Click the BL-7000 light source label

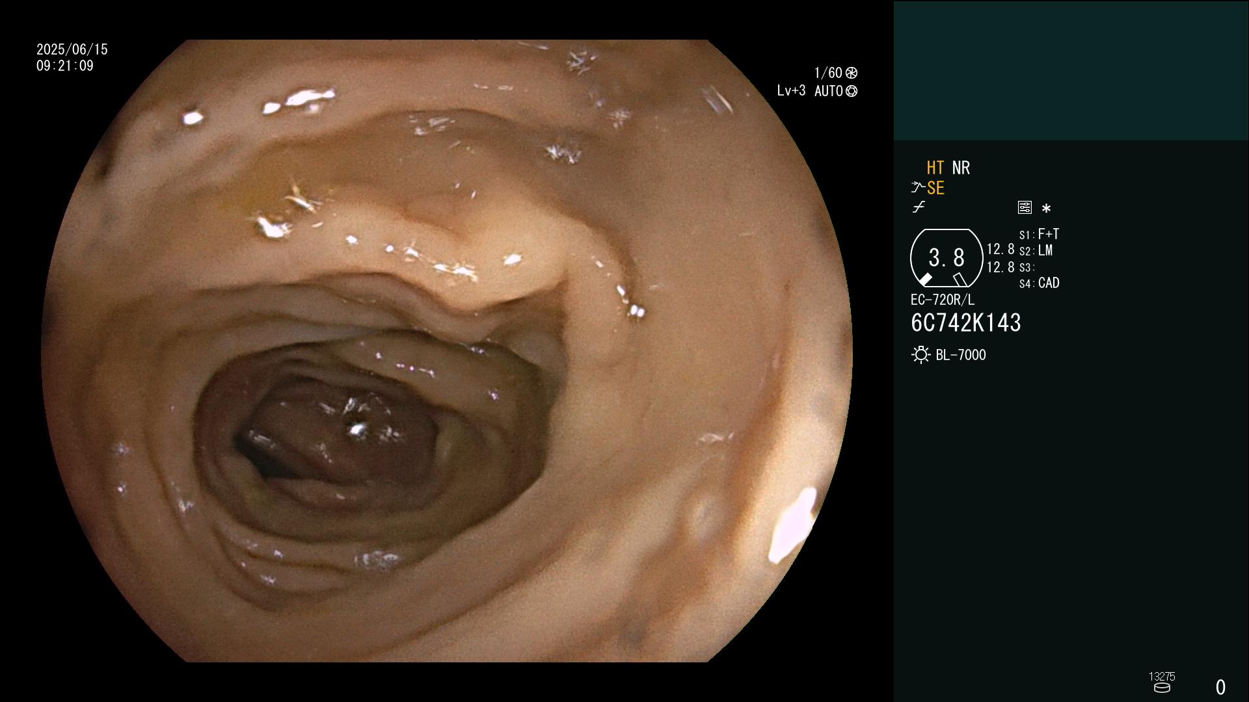(x=961, y=355)
